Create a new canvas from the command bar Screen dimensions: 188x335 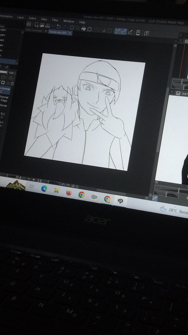[x=36, y=25]
